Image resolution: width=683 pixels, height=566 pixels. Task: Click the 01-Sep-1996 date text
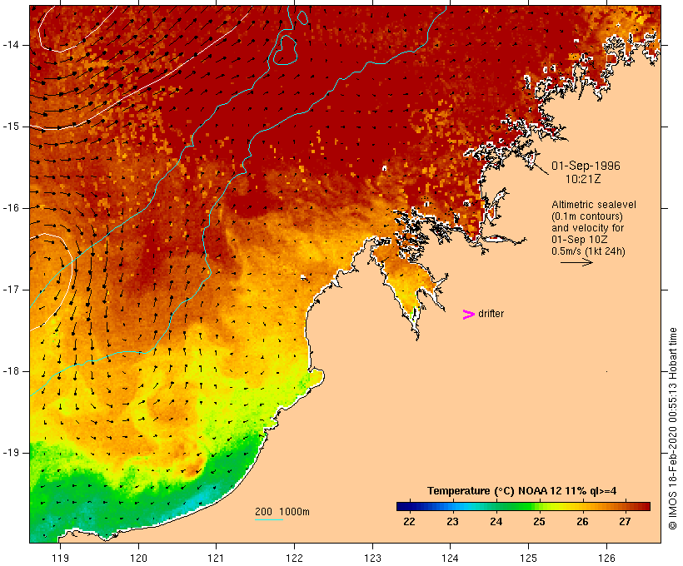[586, 166]
